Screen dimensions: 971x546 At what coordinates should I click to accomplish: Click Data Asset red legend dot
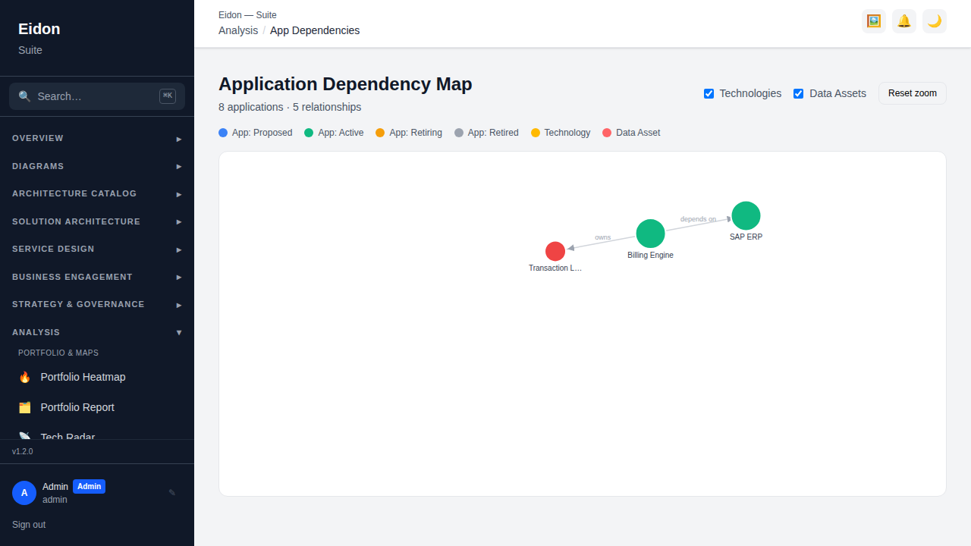click(x=607, y=133)
